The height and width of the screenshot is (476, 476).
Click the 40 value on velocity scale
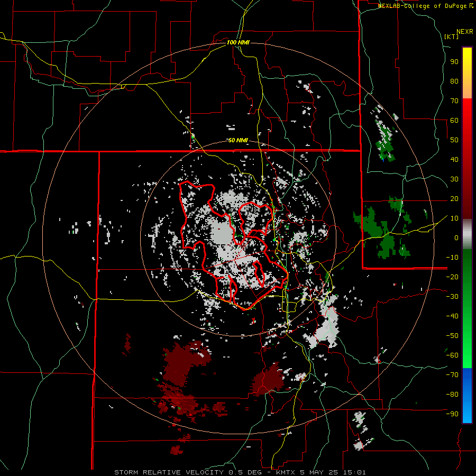(454, 160)
